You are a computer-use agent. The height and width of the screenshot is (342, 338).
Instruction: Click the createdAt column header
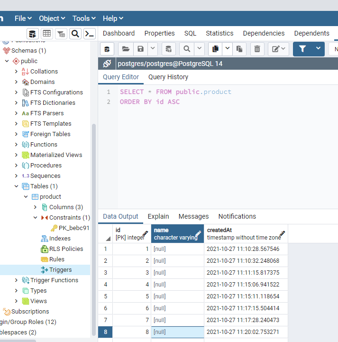[x=246, y=233]
